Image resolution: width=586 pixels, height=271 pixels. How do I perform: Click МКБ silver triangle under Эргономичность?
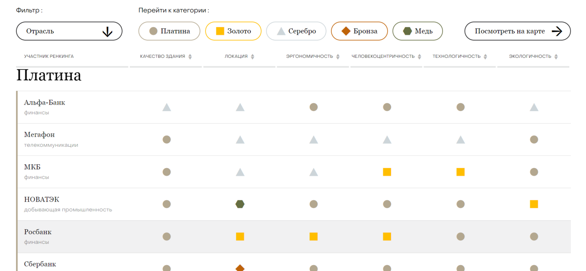314,172
